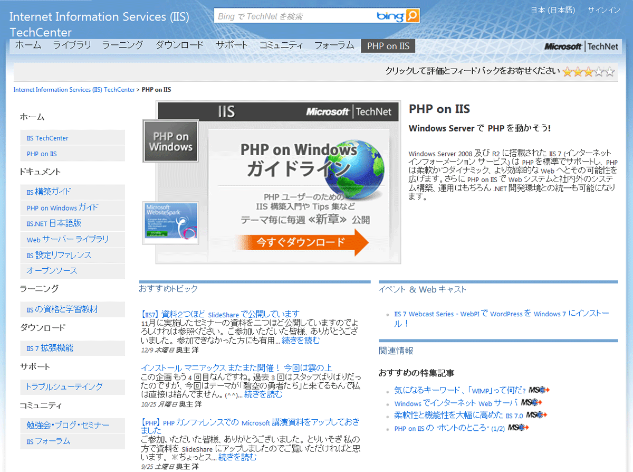Open the ラーニング navigation tab
This screenshot has width=633, height=472.
123,45
